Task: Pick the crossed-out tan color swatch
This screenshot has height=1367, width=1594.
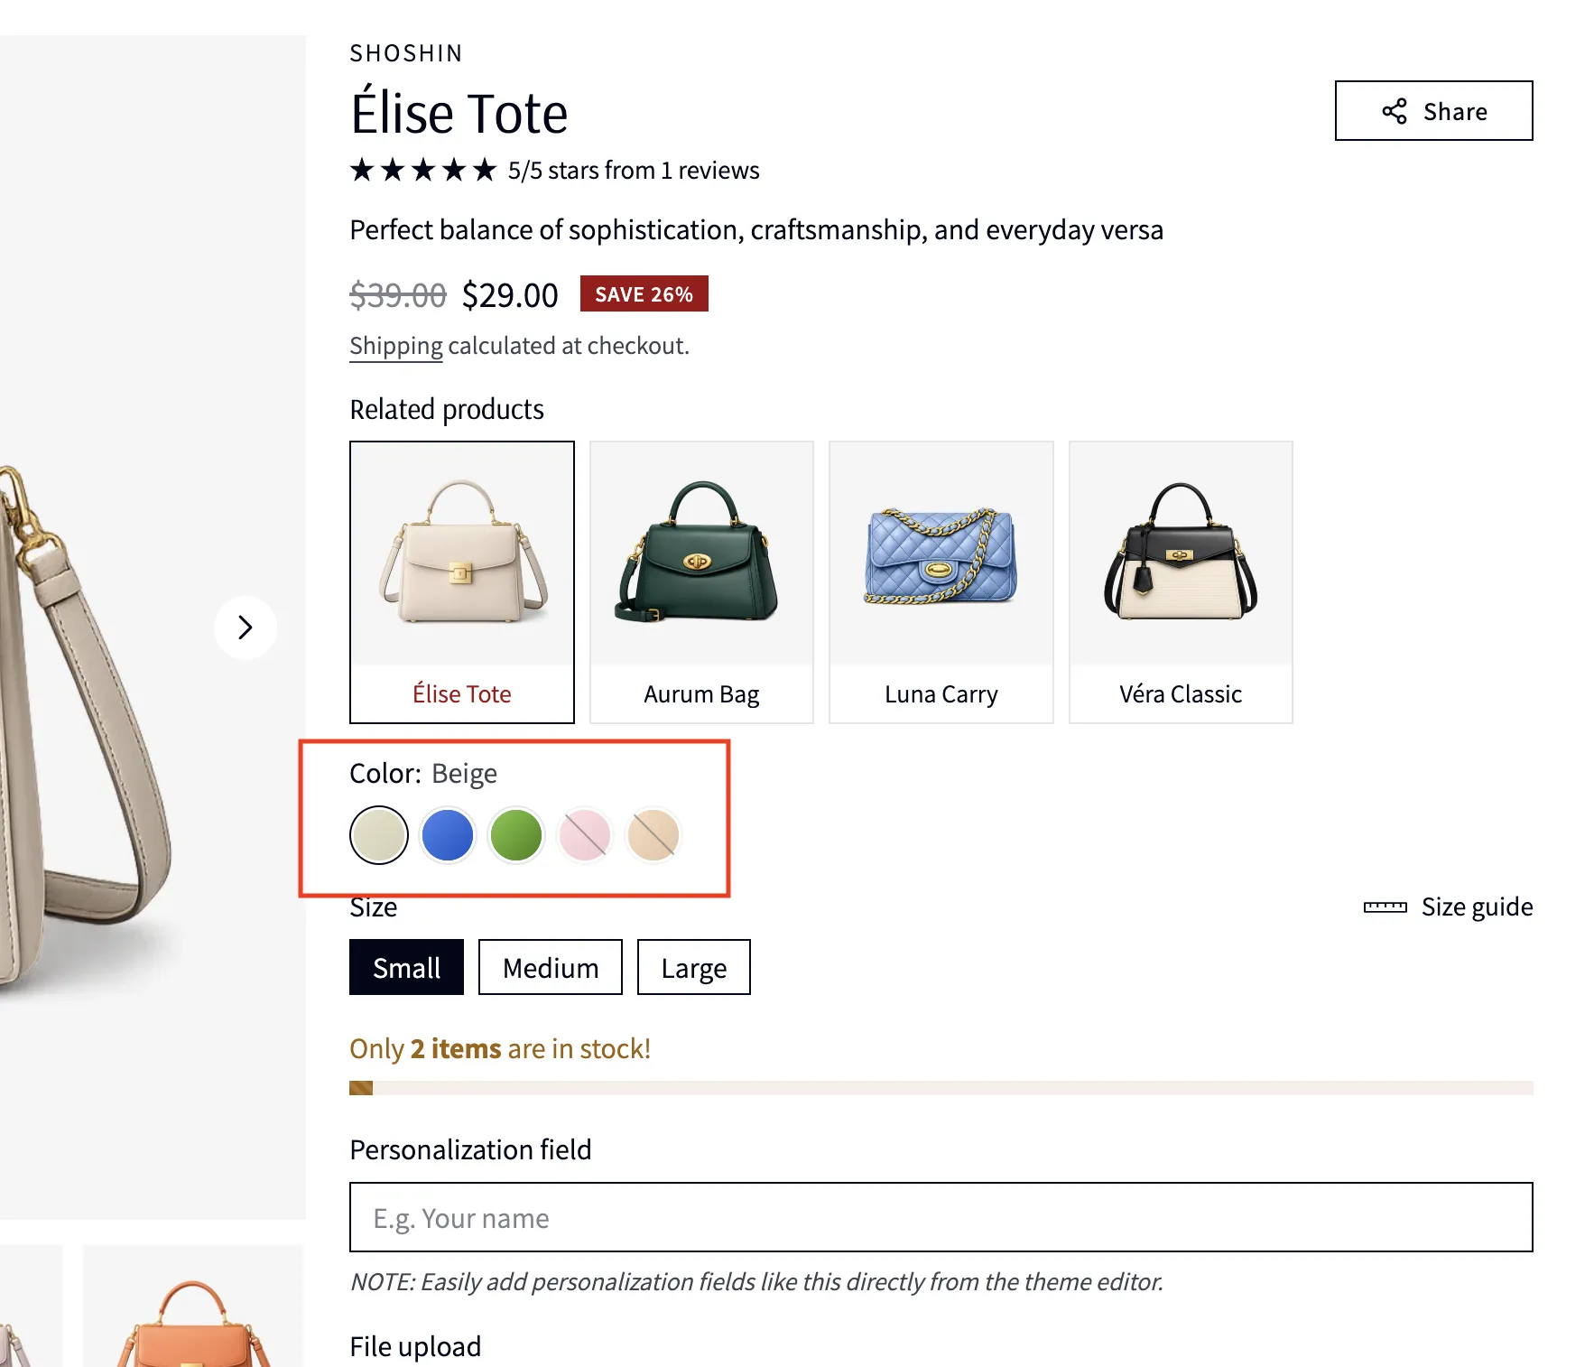Action: pos(653,835)
